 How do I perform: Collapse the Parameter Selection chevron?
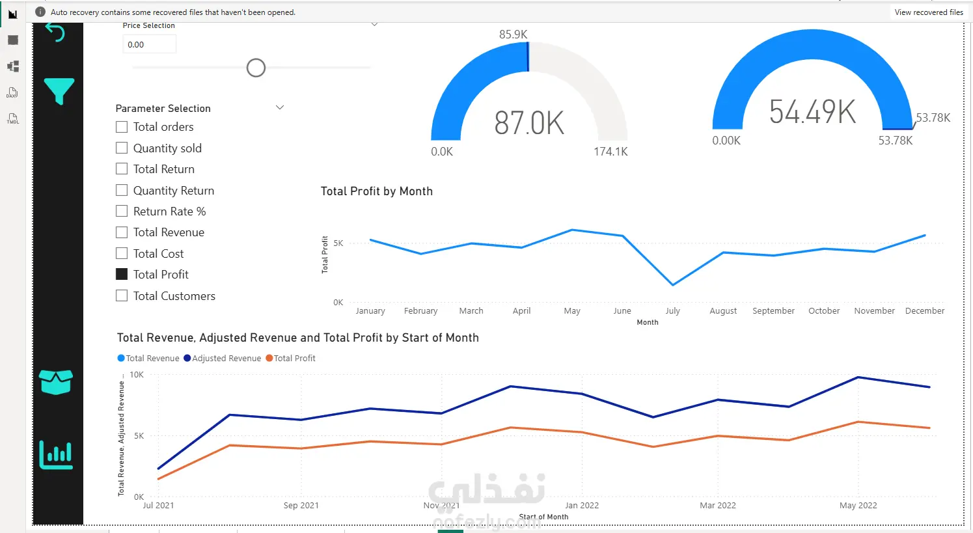pyautogui.click(x=280, y=107)
